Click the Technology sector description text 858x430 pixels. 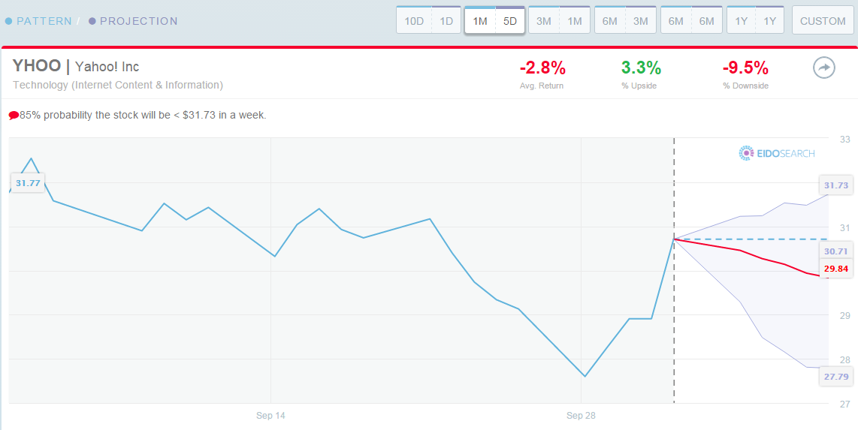[118, 86]
